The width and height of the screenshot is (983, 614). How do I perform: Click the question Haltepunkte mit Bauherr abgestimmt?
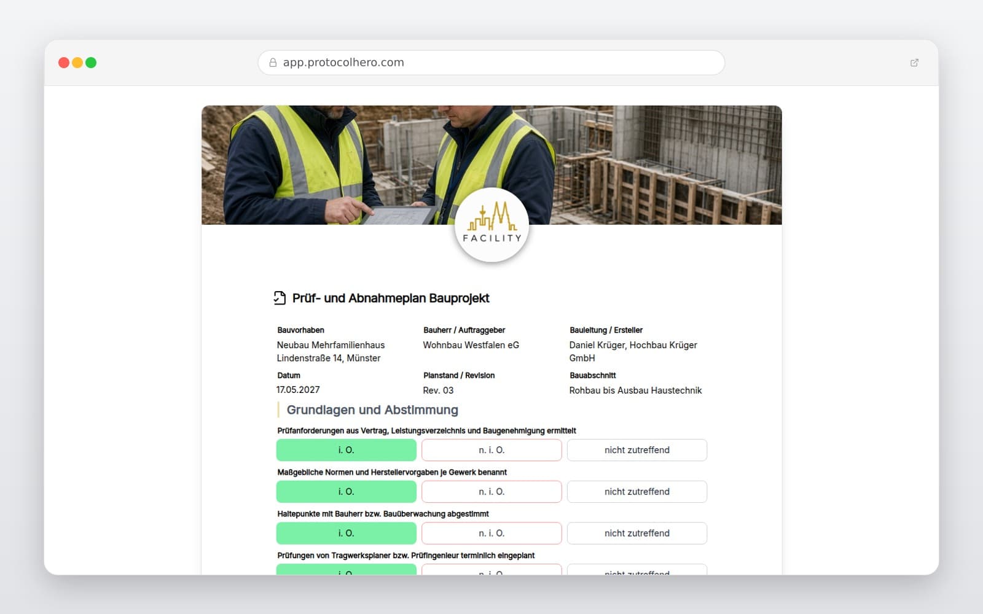[383, 514]
